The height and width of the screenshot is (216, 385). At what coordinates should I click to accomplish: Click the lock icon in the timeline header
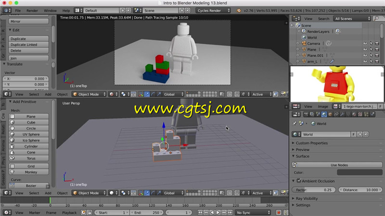coord(90,213)
